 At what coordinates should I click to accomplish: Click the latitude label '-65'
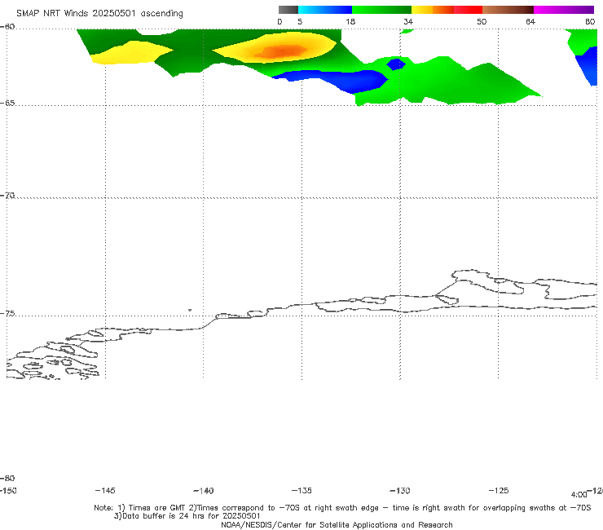(x=7, y=104)
